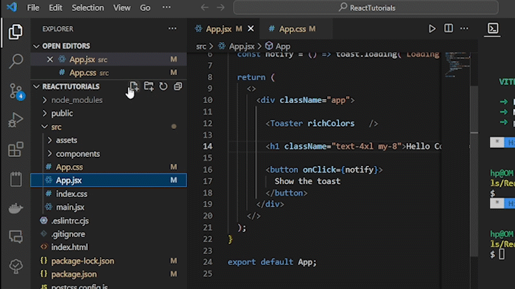
Task: Switch to the App.css editor tab
Action: [296, 29]
